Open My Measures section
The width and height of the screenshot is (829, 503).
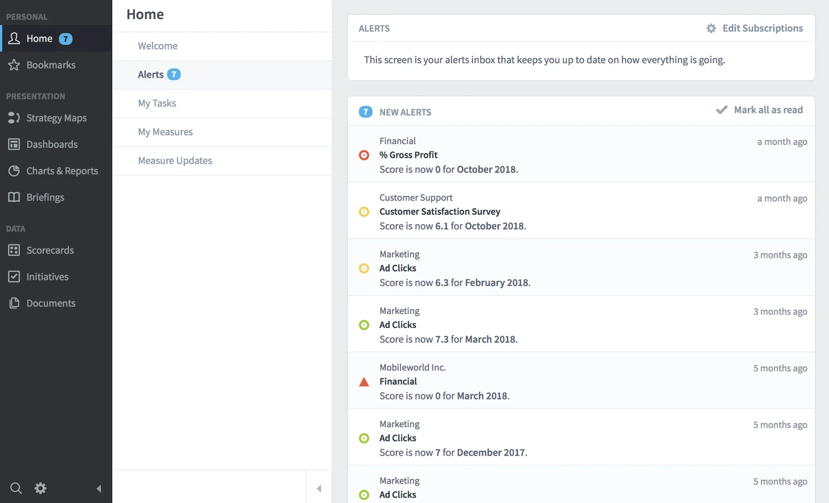click(x=165, y=132)
